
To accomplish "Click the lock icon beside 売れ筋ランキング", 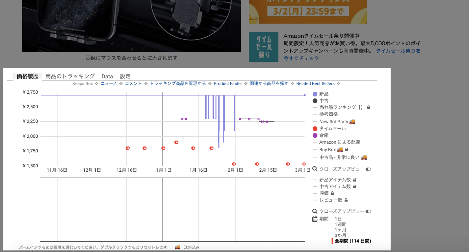I will click(x=369, y=107).
